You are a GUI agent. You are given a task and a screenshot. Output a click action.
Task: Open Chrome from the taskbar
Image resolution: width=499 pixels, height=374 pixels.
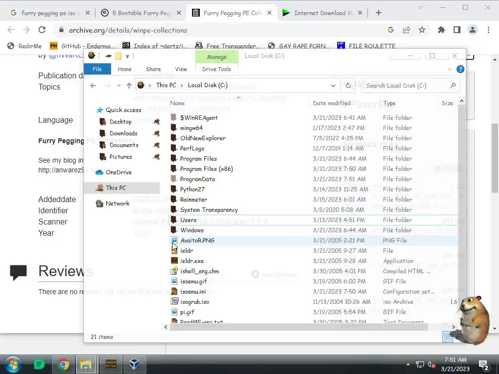click(x=63, y=364)
